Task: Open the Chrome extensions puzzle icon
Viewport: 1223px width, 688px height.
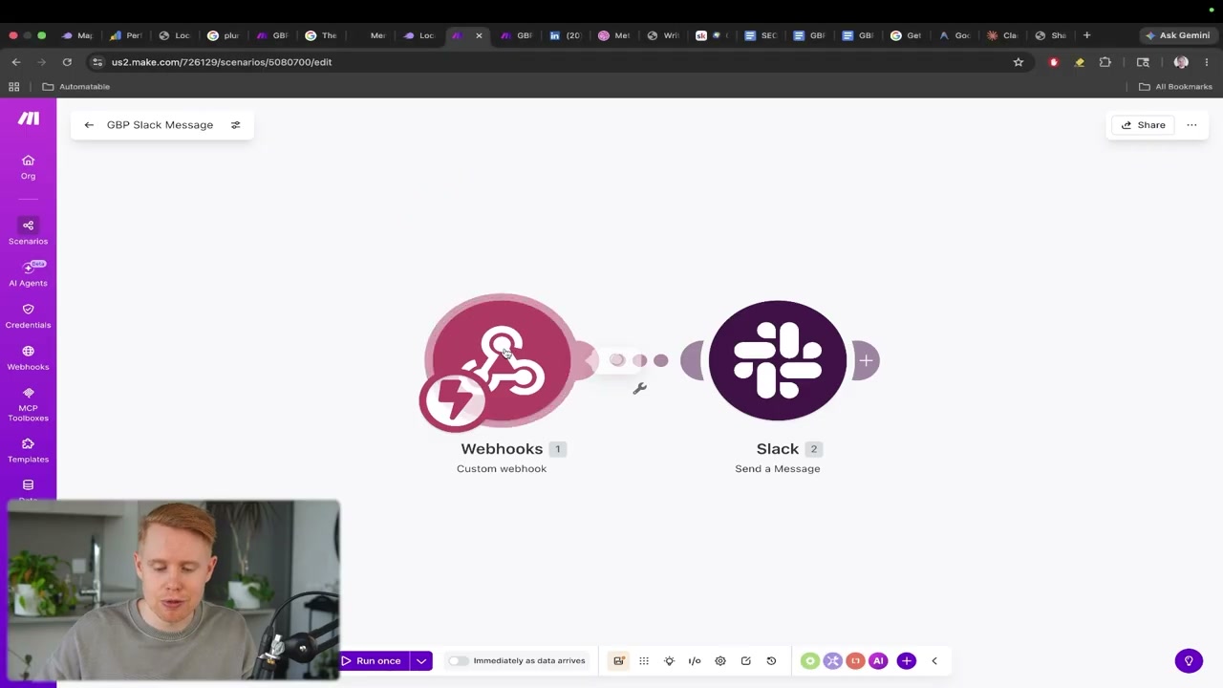Action: point(1105,62)
